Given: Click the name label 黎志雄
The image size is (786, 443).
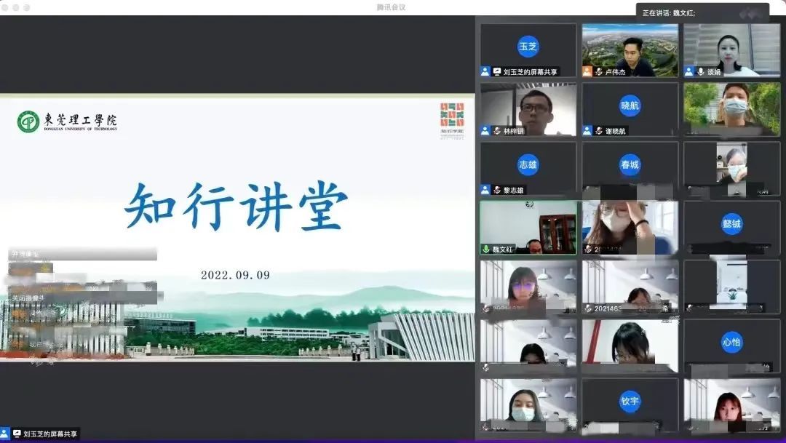Looking at the screenshot, I should point(513,191).
